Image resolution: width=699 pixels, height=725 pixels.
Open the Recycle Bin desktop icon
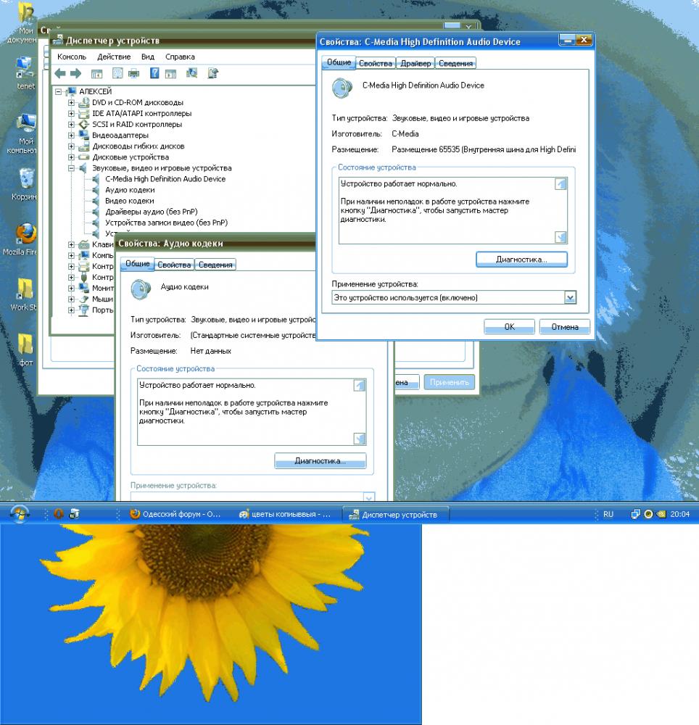(x=26, y=178)
